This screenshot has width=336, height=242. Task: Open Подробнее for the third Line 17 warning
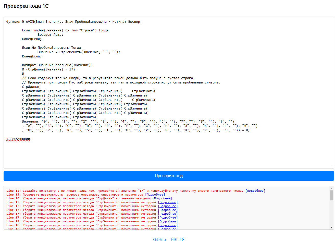(x=168, y=210)
